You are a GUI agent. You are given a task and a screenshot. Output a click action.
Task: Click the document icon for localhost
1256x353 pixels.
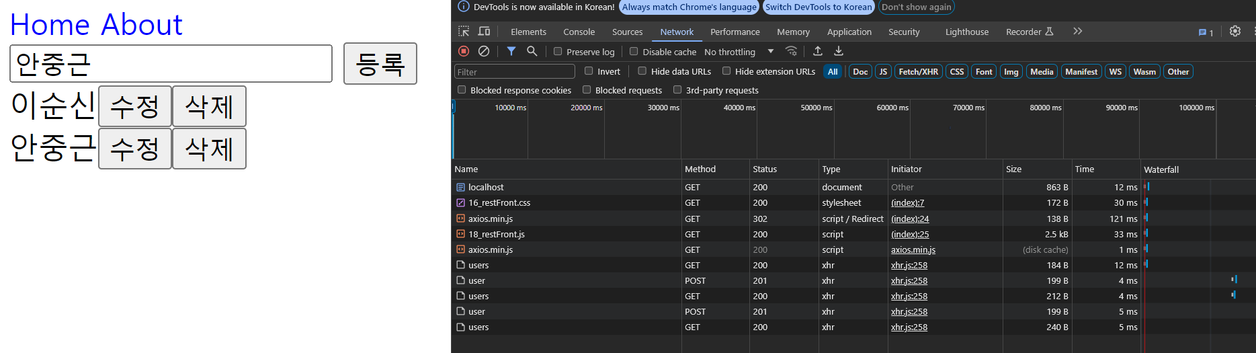point(460,188)
